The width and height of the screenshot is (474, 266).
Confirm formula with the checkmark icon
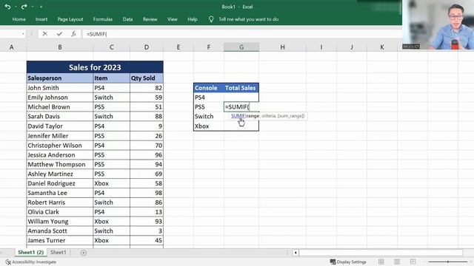click(x=59, y=34)
